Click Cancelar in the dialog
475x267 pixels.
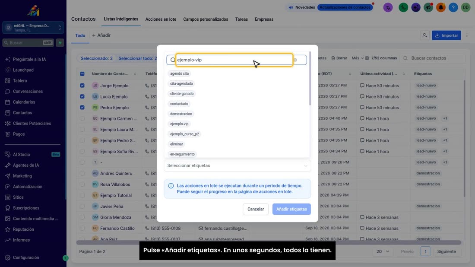(x=255, y=209)
